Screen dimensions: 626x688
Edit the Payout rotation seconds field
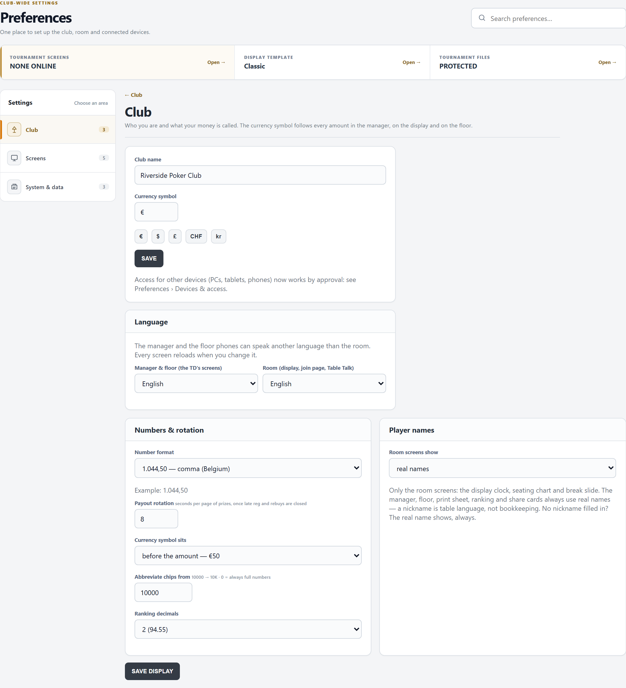[x=156, y=519]
